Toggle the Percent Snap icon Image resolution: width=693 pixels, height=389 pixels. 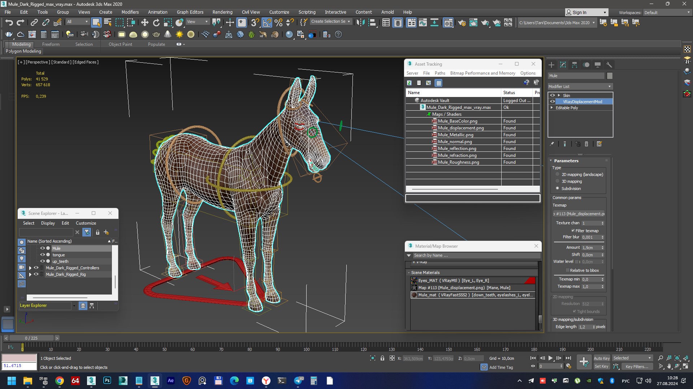tap(278, 22)
